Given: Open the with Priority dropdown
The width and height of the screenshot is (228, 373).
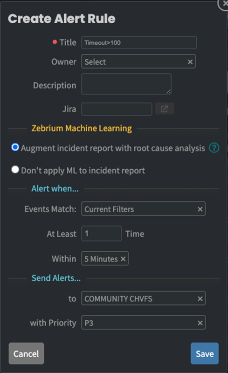Looking at the screenshot, I should [x=143, y=322].
